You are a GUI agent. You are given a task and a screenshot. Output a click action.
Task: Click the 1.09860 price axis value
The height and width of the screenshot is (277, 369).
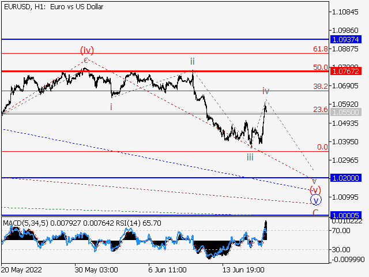point(345,31)
